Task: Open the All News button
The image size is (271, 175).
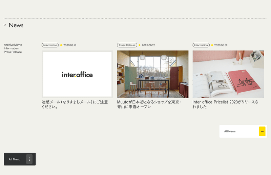Action: coord(243,131)
